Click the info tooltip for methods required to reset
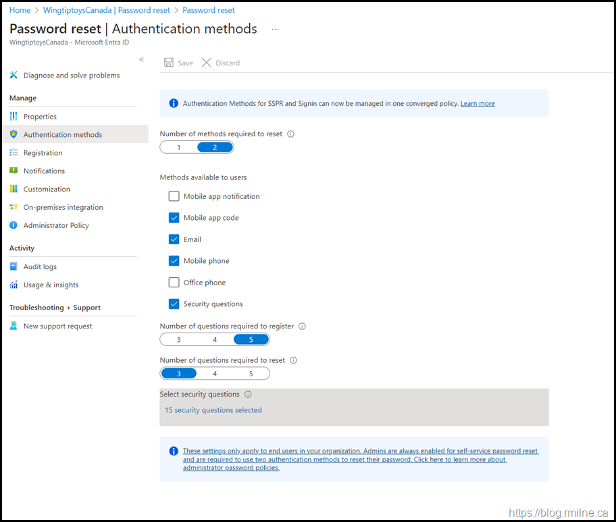Viewport: 616px width, 522px height. pos(290,134)
